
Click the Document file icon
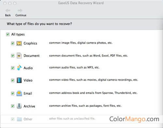coord(19,56)
